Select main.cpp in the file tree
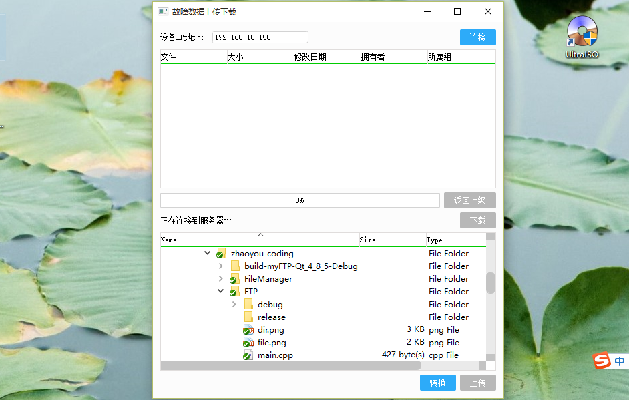Image resolution: width=629 pixels, height=400 pixels. tap(323, 355)
